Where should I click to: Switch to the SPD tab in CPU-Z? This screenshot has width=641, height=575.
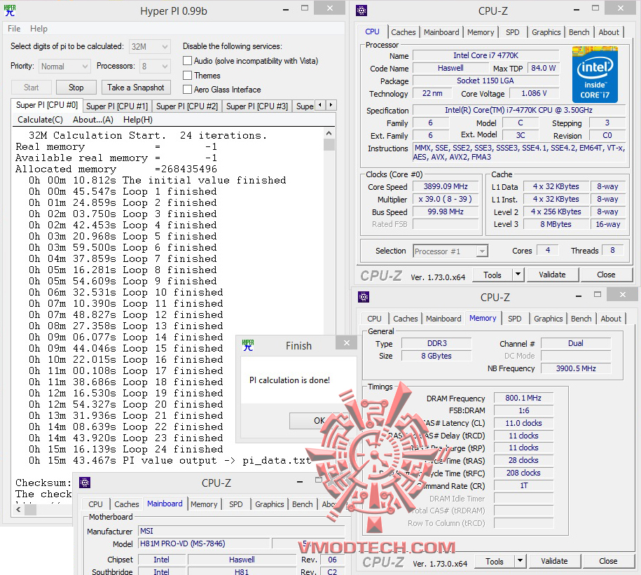[x=512, y=32]
